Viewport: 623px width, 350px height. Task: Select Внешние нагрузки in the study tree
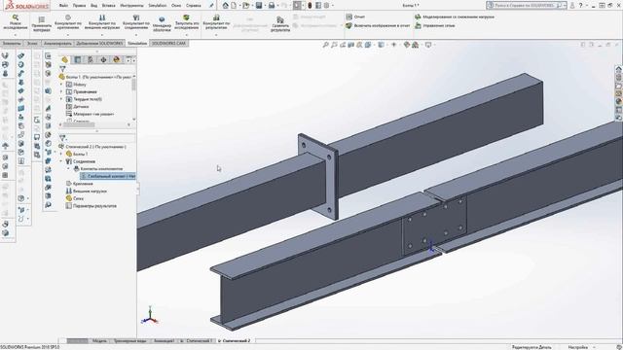pyautogui.click(x=87, y=191)
